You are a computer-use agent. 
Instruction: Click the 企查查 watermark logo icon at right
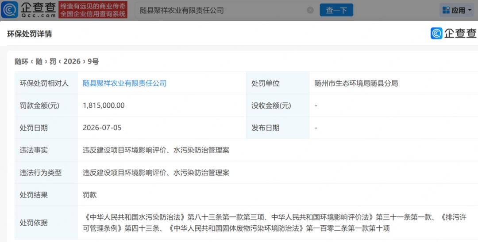pos(436,33)
